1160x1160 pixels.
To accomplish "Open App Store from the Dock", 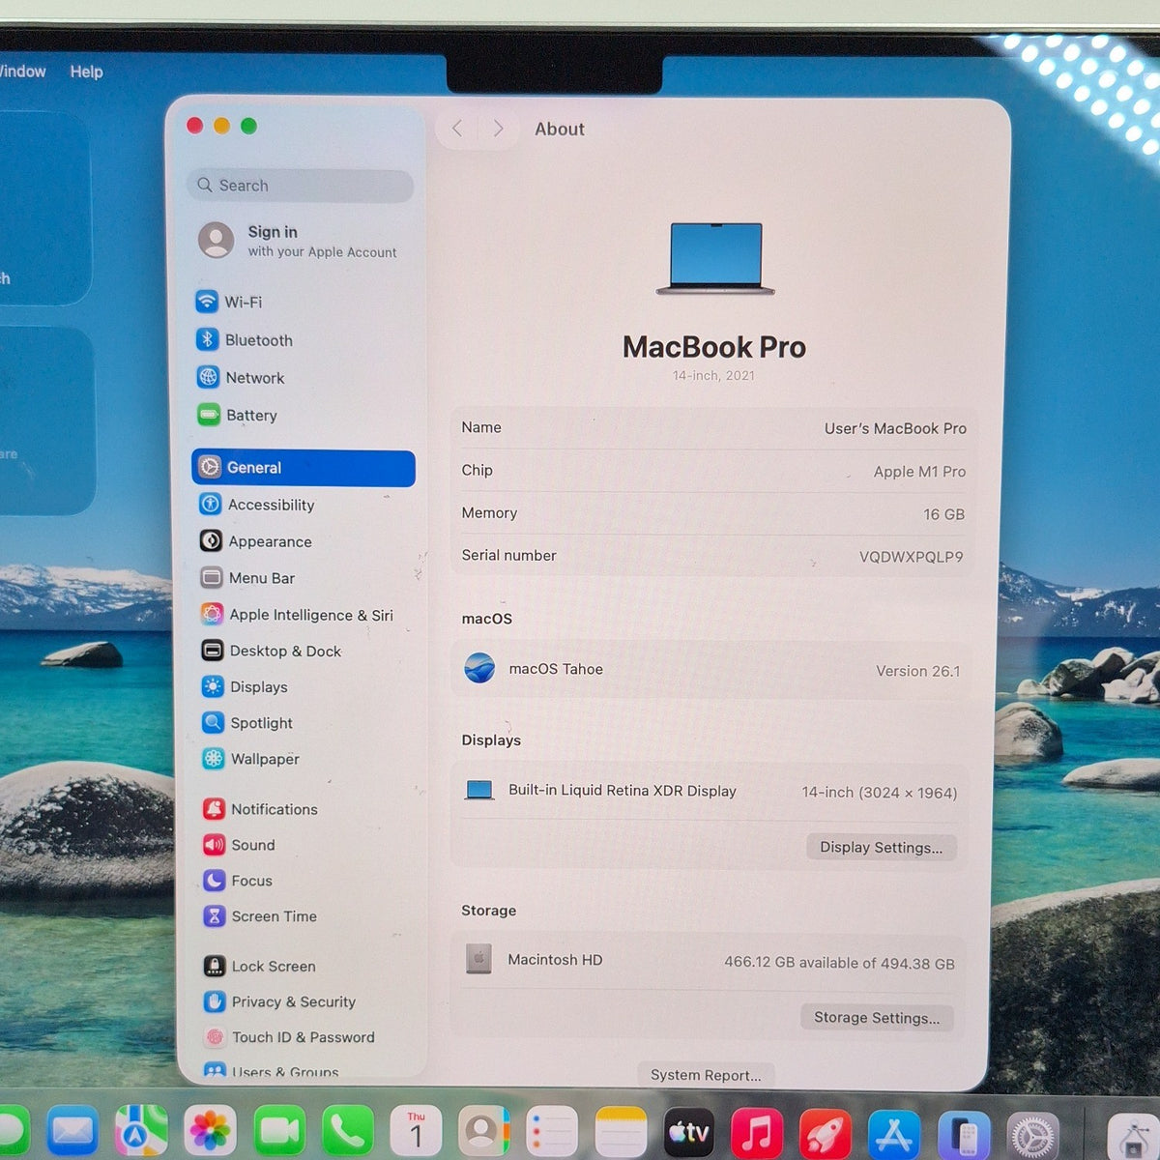I will (x=895, y=1133).
